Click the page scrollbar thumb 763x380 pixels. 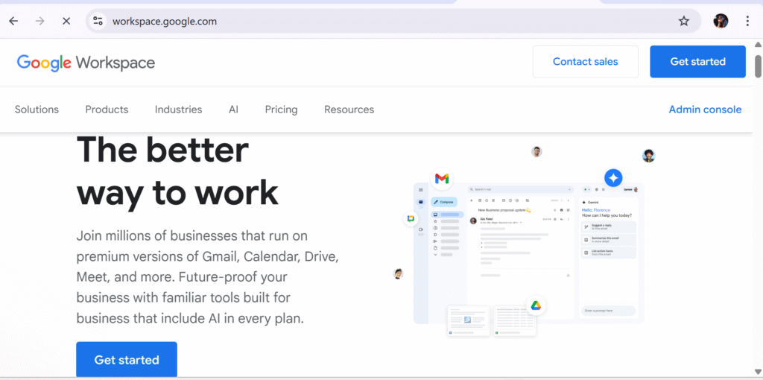click(x=758, y=66)
